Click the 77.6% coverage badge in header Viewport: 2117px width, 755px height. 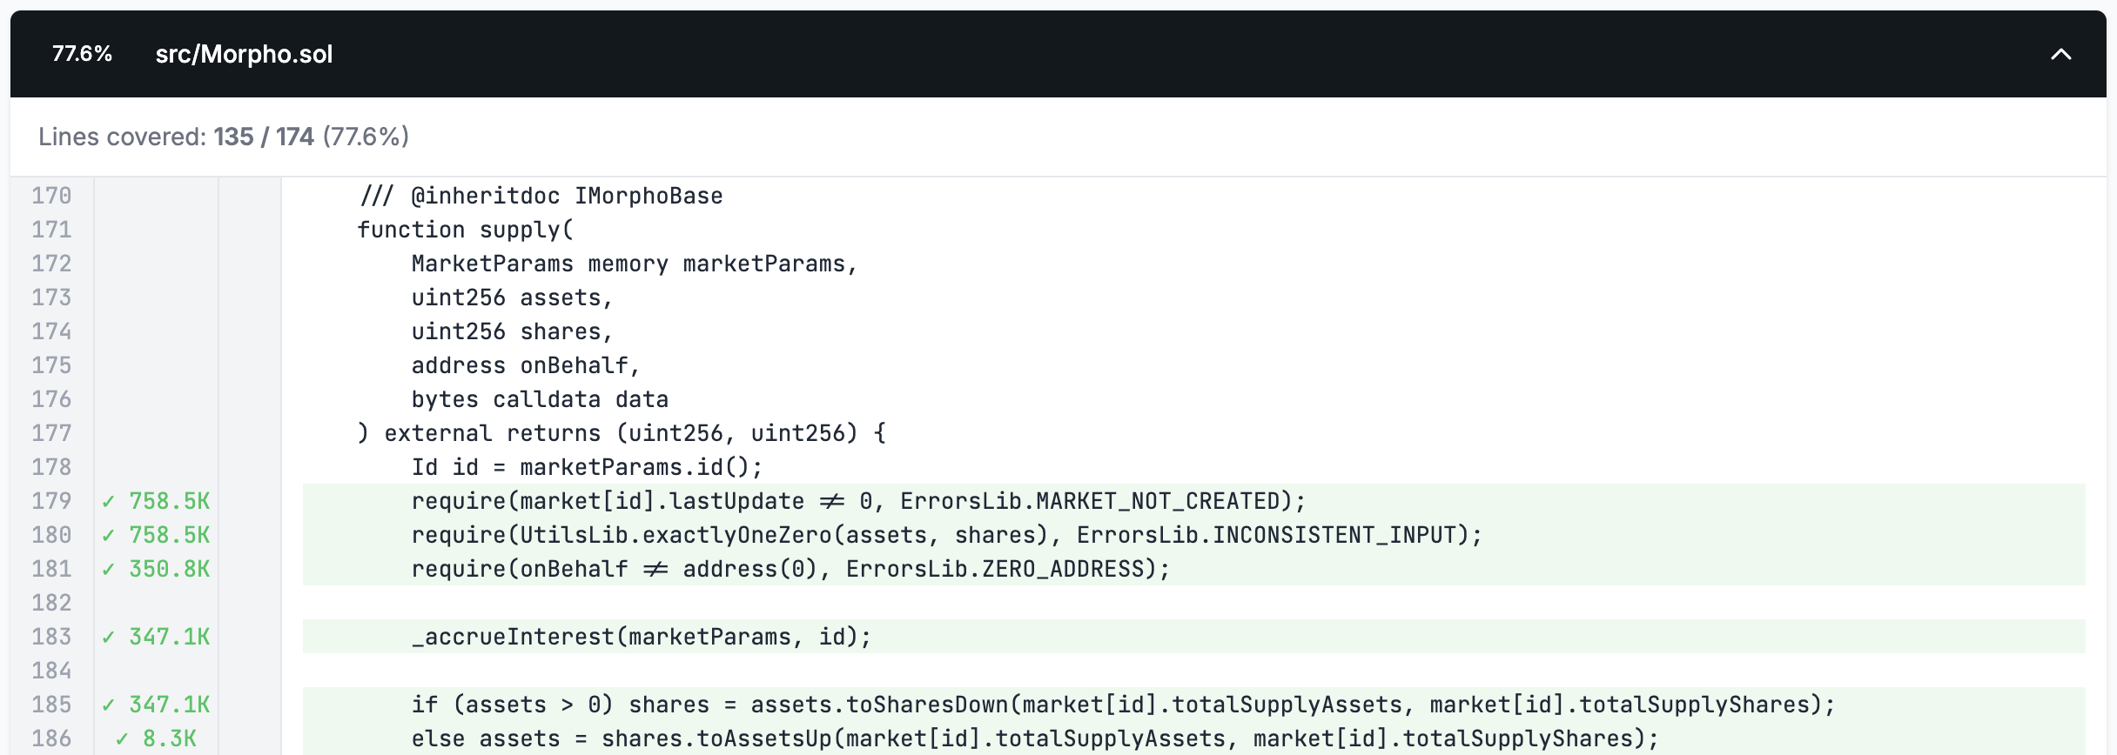point(82,54)
